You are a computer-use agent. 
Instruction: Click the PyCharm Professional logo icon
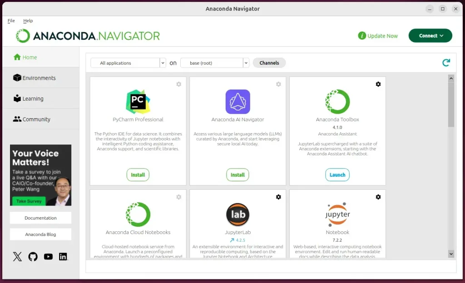pyautogui.click(x=138, y=102)
